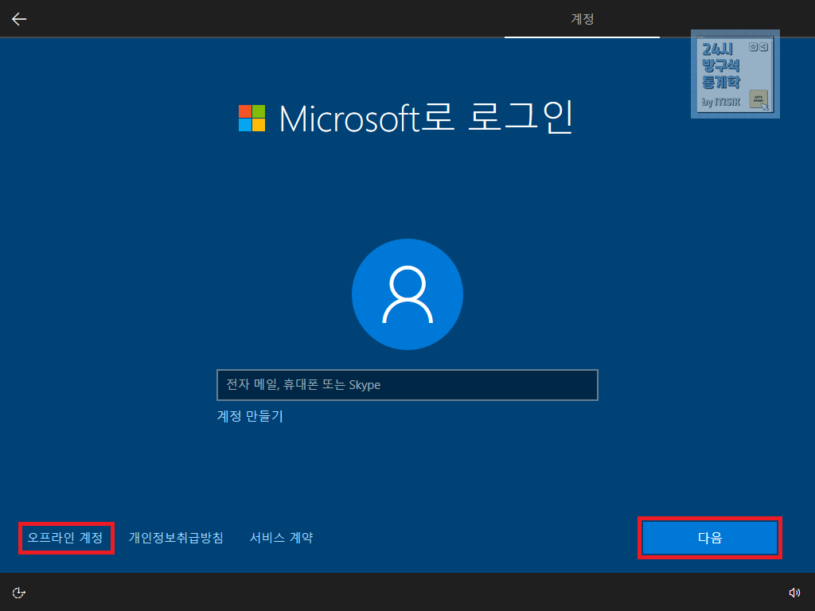Click the user avatar circle
Image resolution: width=815 pixels, height=611 pixels.
[407, 294]
